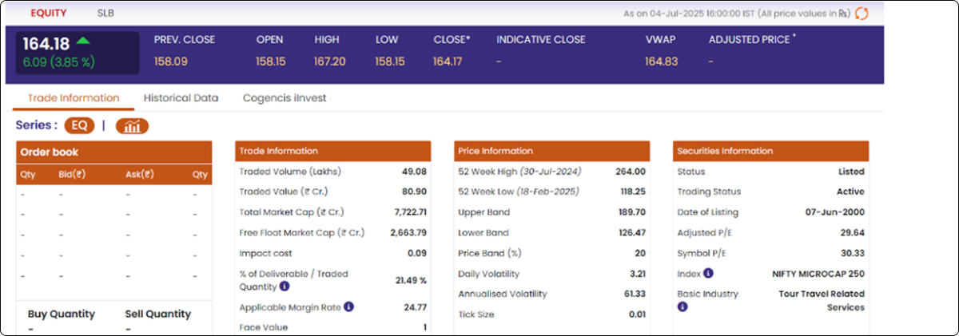Select the EQ series button
959x336 pixels.
click(x=80, y=126)
